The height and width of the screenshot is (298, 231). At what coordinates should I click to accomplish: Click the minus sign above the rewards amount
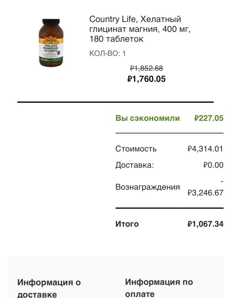222,182
